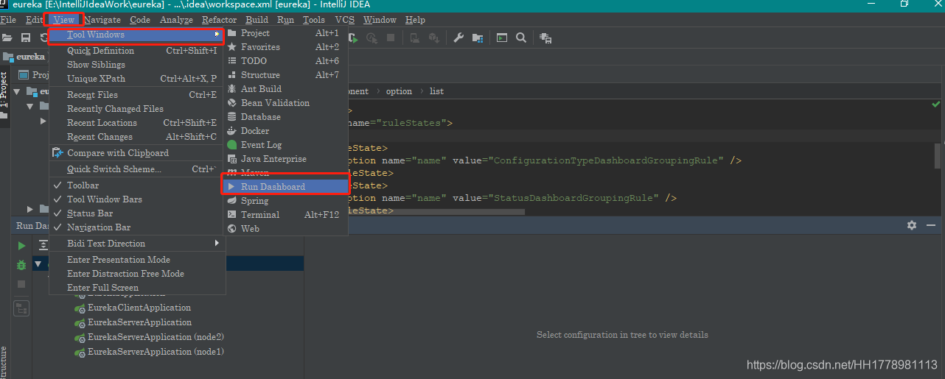Viewport: 945px width, 379px height.
Task: Click the Run Anything terminal icon in toolbar
Action: click(x=502, y=38)
